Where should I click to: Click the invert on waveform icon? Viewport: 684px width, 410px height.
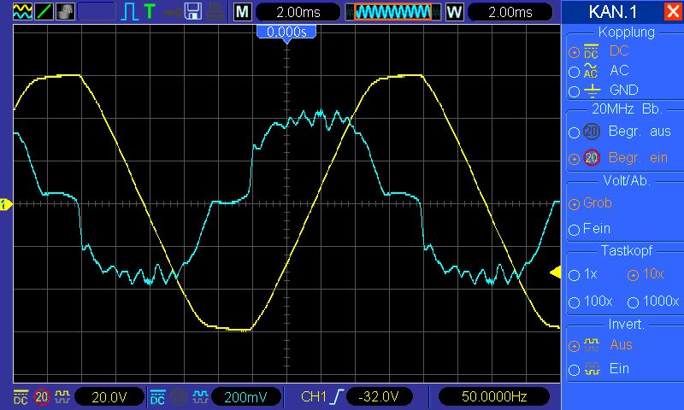592,369
